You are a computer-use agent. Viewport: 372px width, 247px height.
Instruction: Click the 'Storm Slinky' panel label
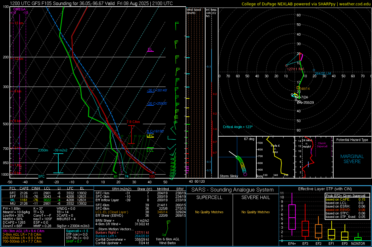coord(229,176)
